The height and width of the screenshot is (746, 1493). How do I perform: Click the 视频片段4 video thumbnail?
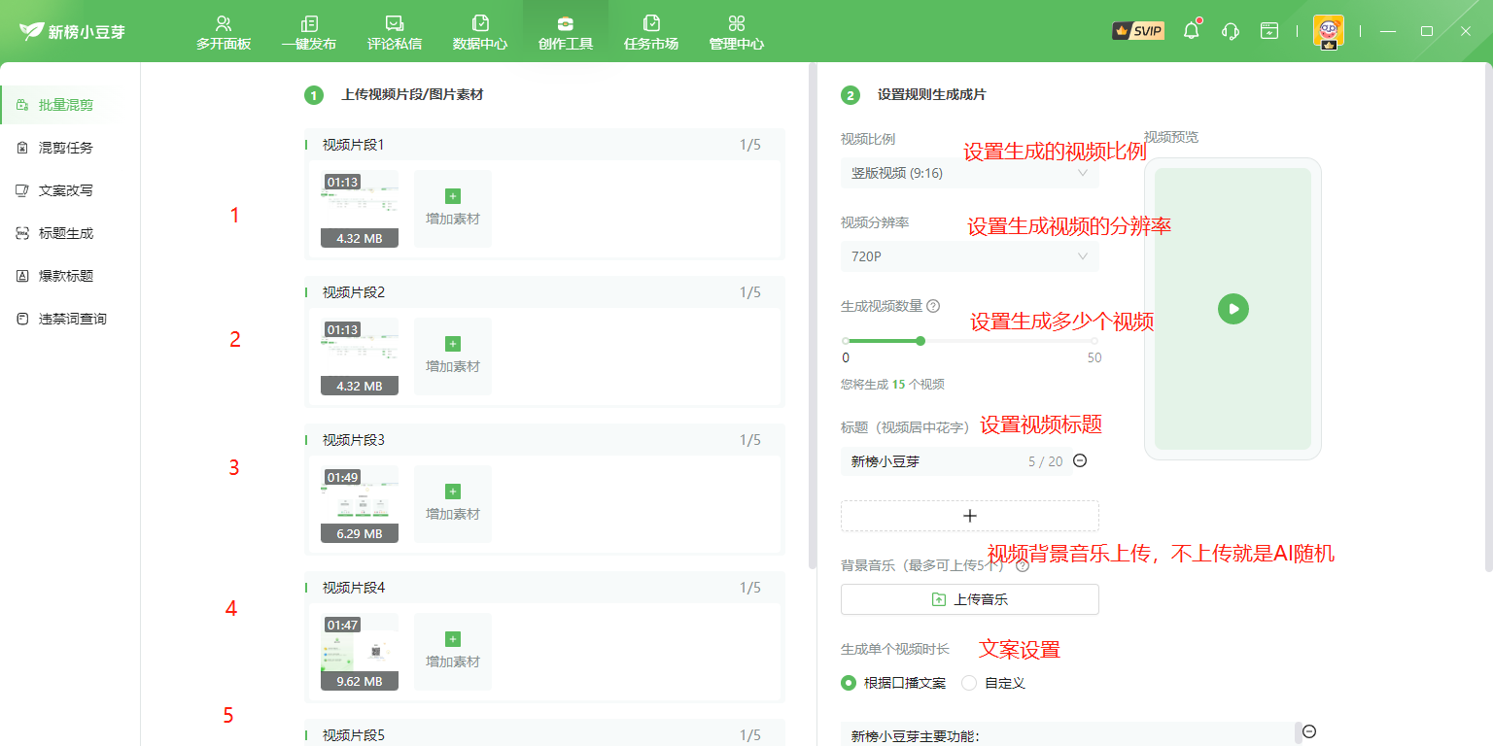coord(360,651)
